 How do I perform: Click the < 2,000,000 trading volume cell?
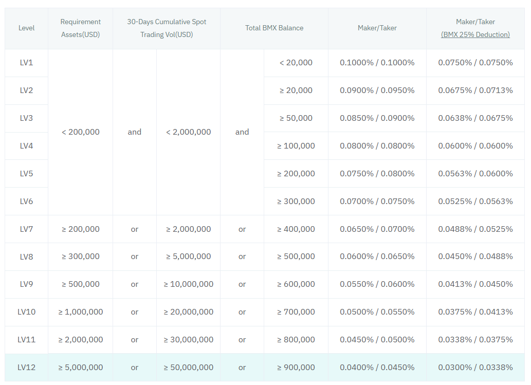[189, 132]
